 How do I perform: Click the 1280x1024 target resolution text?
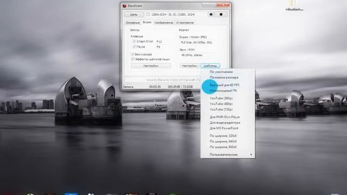click(x=173, y=15)
